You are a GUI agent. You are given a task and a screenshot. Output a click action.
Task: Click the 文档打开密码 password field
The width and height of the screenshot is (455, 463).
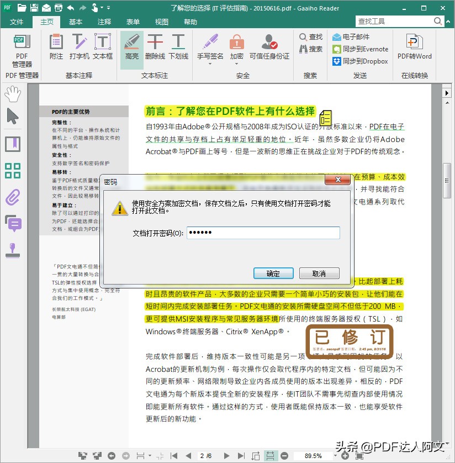(x=263, y=233)
